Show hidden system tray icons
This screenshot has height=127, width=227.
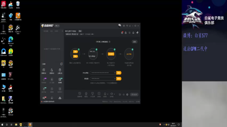[x=164, y=125]
